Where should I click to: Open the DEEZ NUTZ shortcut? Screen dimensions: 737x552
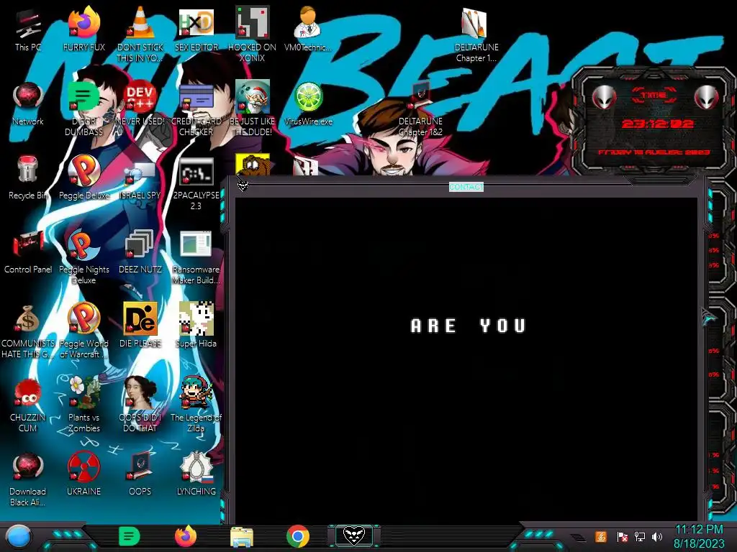tap(140, 252)
